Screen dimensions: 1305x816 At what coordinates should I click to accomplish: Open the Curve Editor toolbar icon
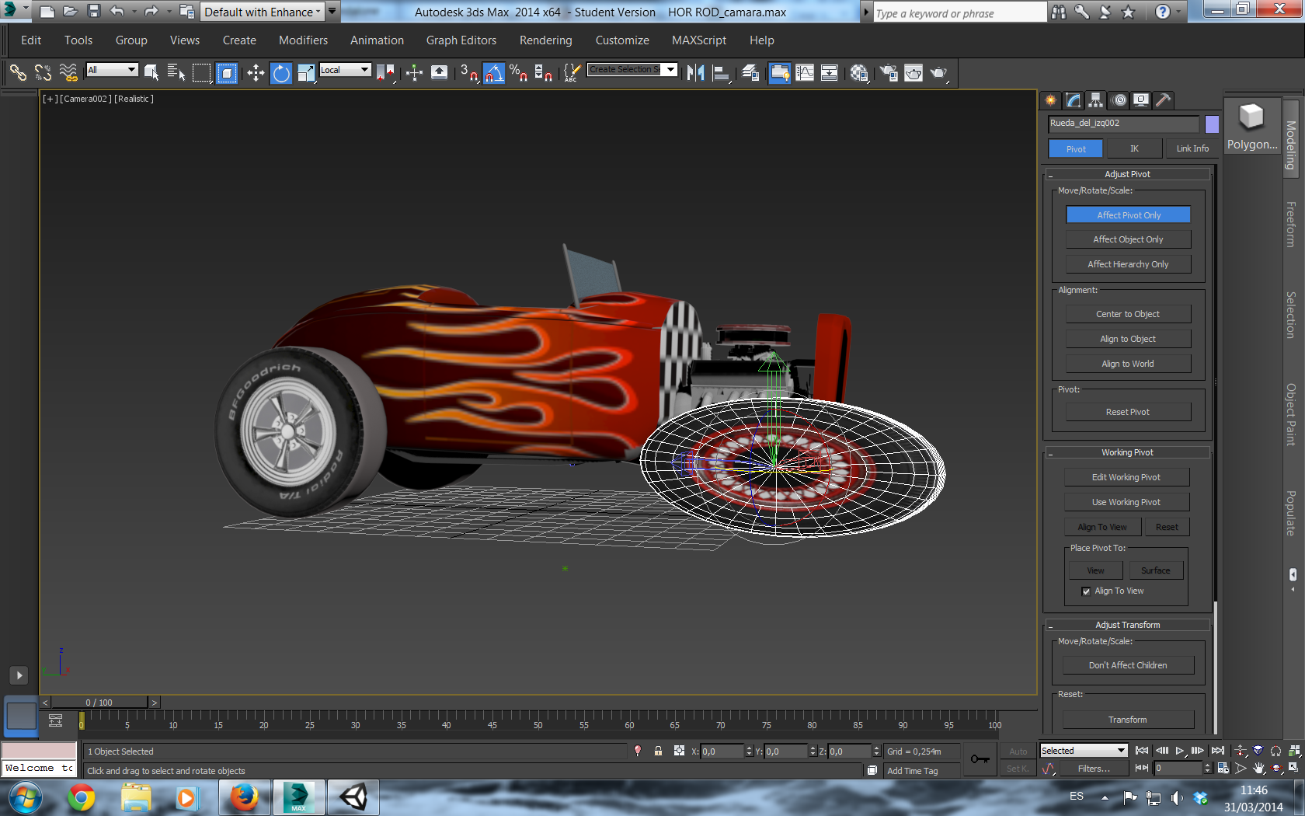tap(805, 73)
